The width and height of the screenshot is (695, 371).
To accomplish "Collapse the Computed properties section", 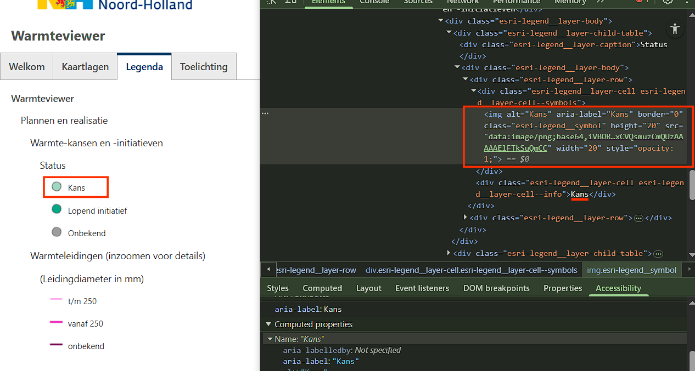I will tap(268, 324).
